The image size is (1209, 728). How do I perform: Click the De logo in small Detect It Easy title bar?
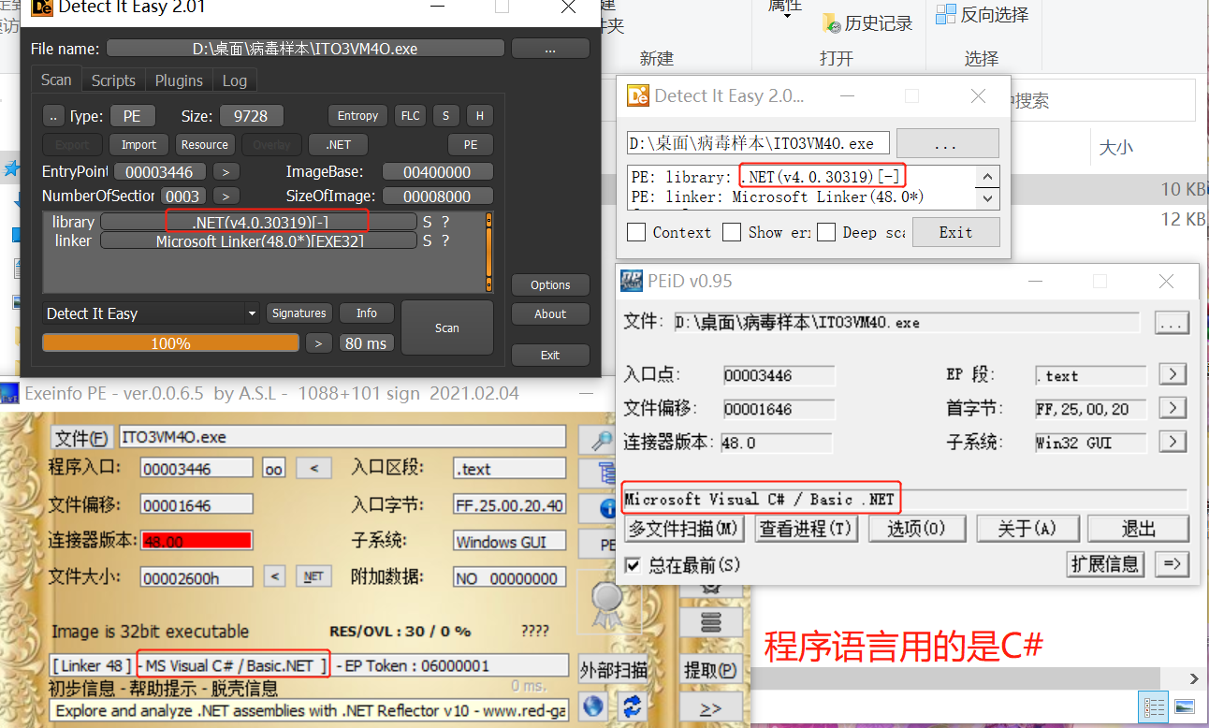pos(638,95)
